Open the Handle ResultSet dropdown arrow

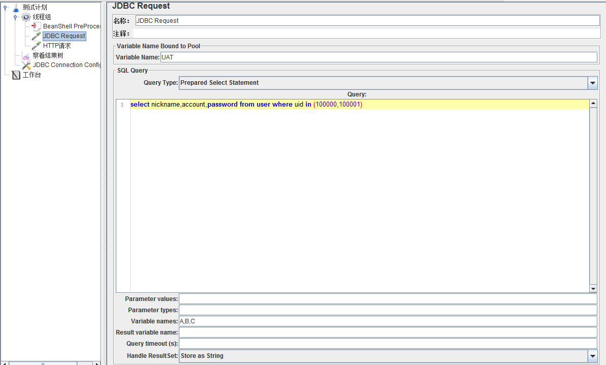tap(592, 356)
